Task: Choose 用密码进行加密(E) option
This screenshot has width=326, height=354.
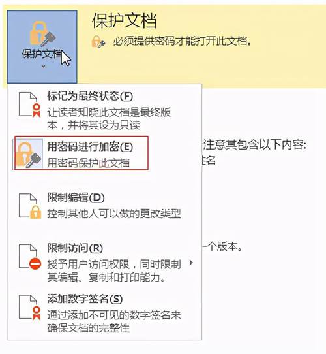Action: [x=81, y=153]
